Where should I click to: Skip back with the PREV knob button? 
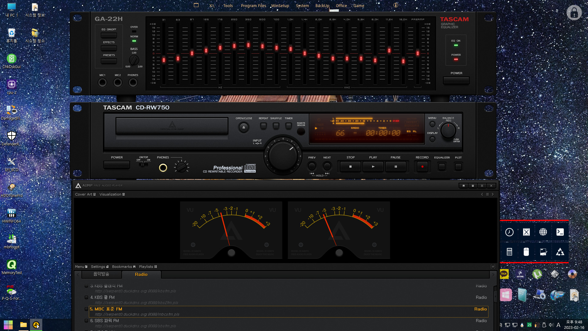[312, 166]
